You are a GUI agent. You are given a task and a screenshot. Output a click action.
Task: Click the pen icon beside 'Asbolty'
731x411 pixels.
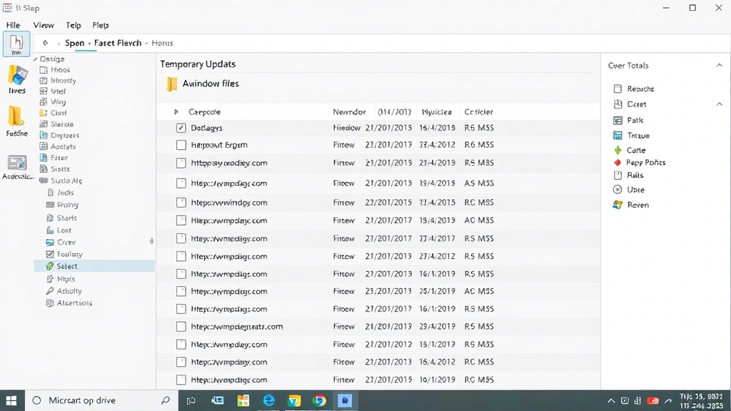point(50,291)
